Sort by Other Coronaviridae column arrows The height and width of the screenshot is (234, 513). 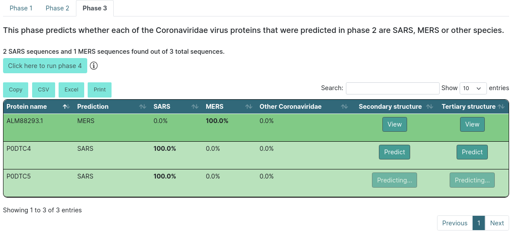(344, 107)
